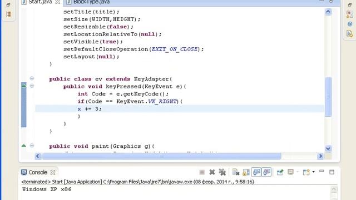Click override marker beside paint method

23,146
